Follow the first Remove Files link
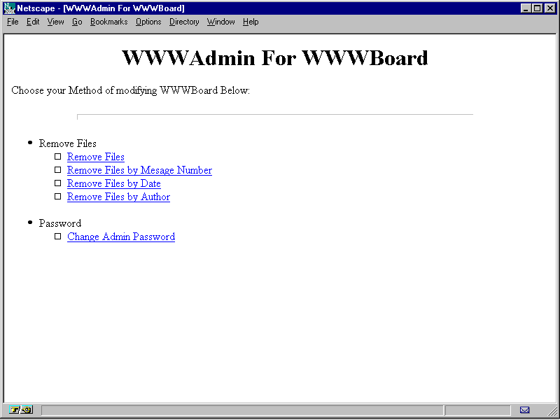 96,157
